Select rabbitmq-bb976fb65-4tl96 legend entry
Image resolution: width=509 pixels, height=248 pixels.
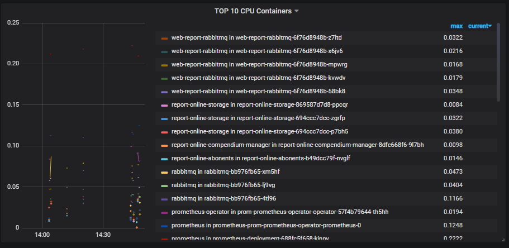(x=224, y=198)
